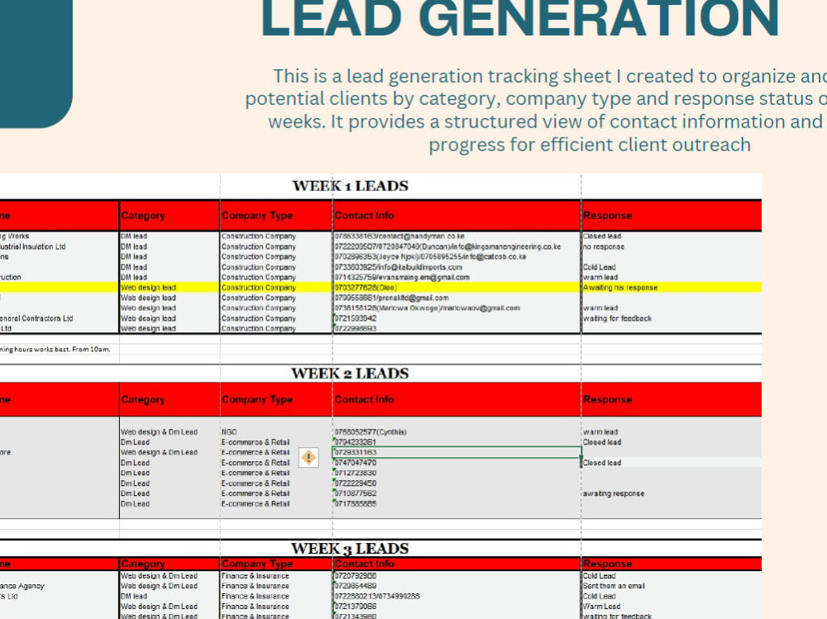Click the yellow-highlighted 'Web design lead' cell
Image resolution: width=827 pixels, height=619 pixels.
170,288
